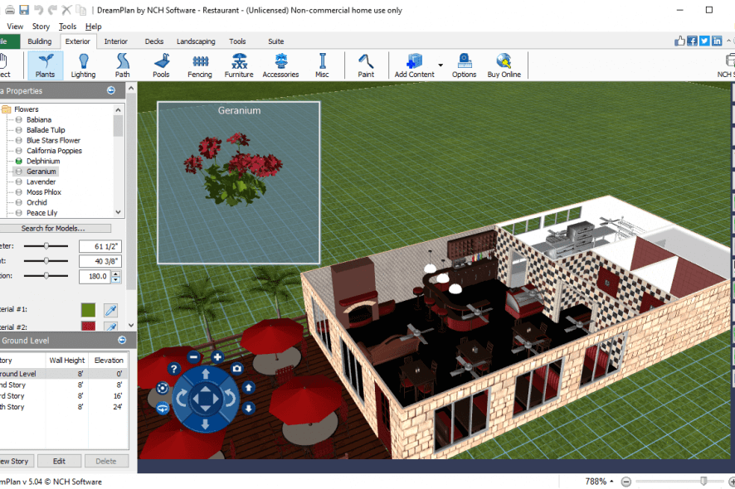Collapse the Ground Level panel header button

[x=122, y=340]
